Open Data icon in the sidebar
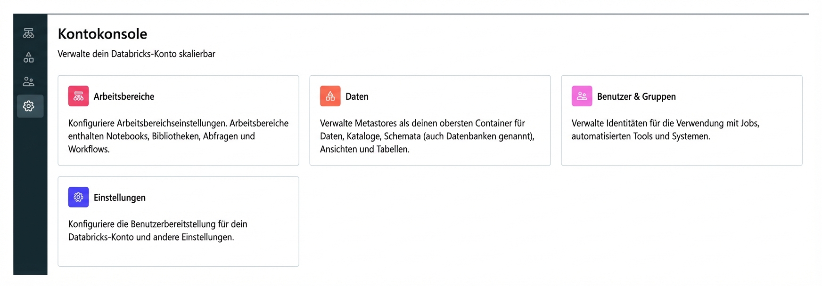Image resolution: width=822 pixels, height=286 pixels. [x=29, y=57]
